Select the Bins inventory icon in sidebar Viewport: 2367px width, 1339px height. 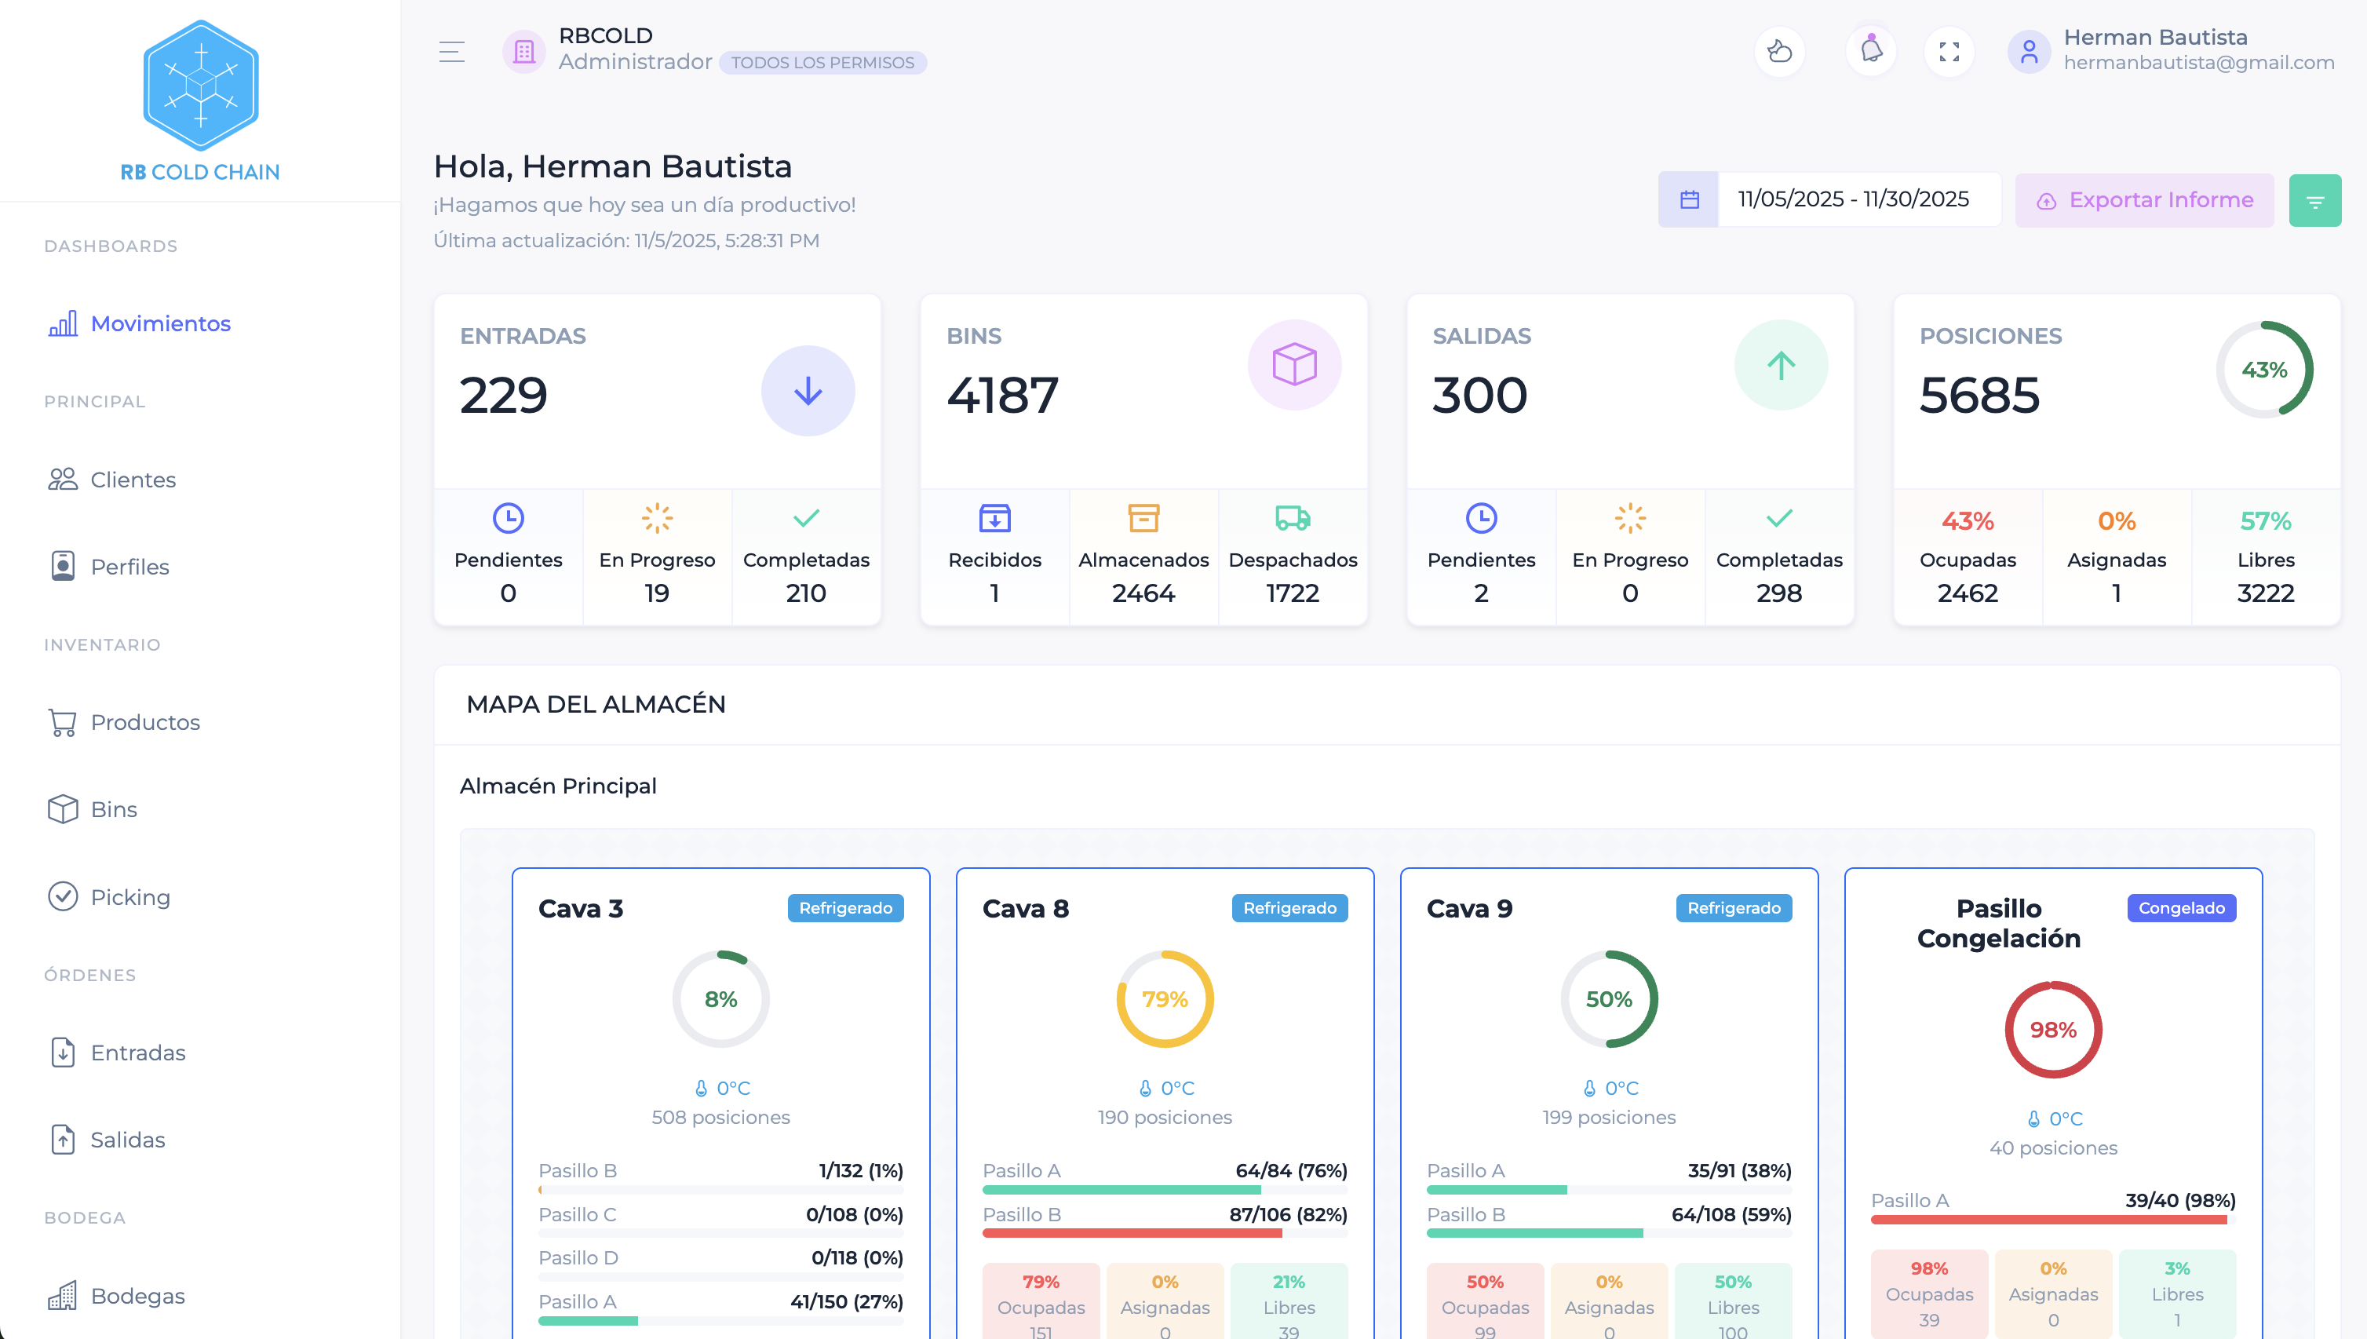62,809
